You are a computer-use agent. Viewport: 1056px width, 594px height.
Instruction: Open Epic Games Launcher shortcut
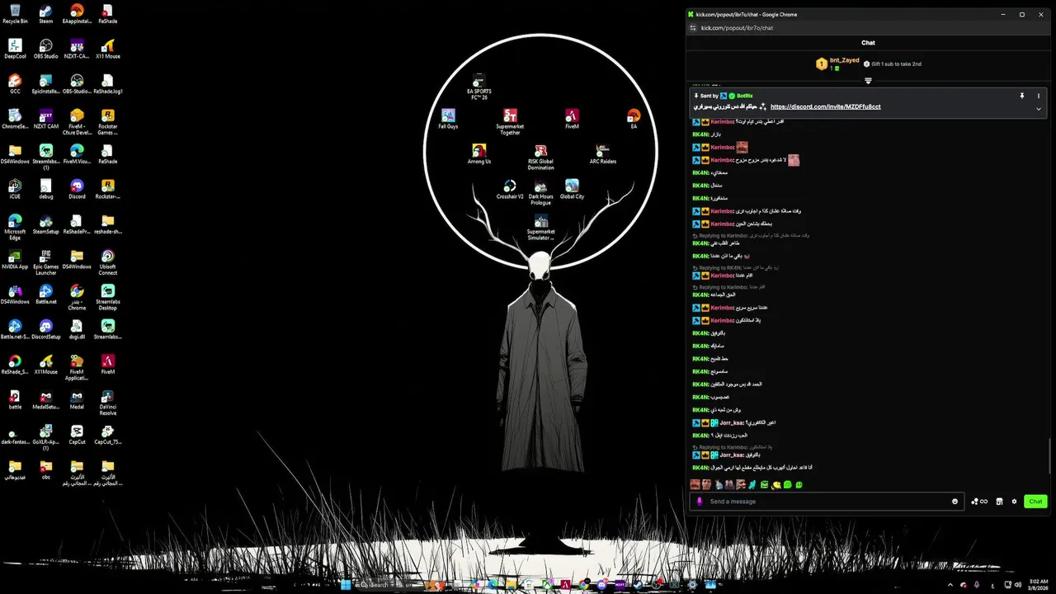[46, 262]
